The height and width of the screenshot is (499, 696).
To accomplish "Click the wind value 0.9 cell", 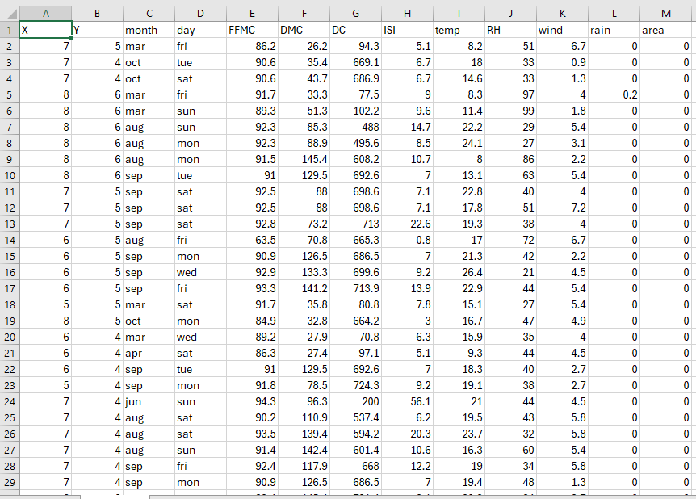I will tap(563, 62).
